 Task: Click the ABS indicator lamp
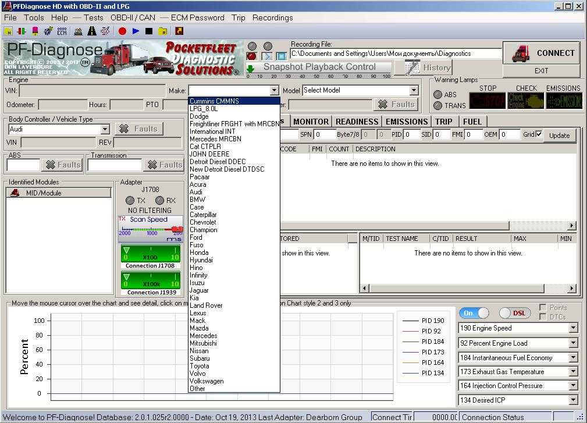(437, 94)
